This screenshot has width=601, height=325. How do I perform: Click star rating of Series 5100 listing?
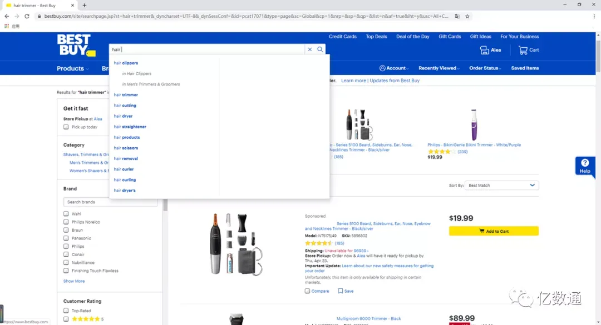click(x=318, y=243)
